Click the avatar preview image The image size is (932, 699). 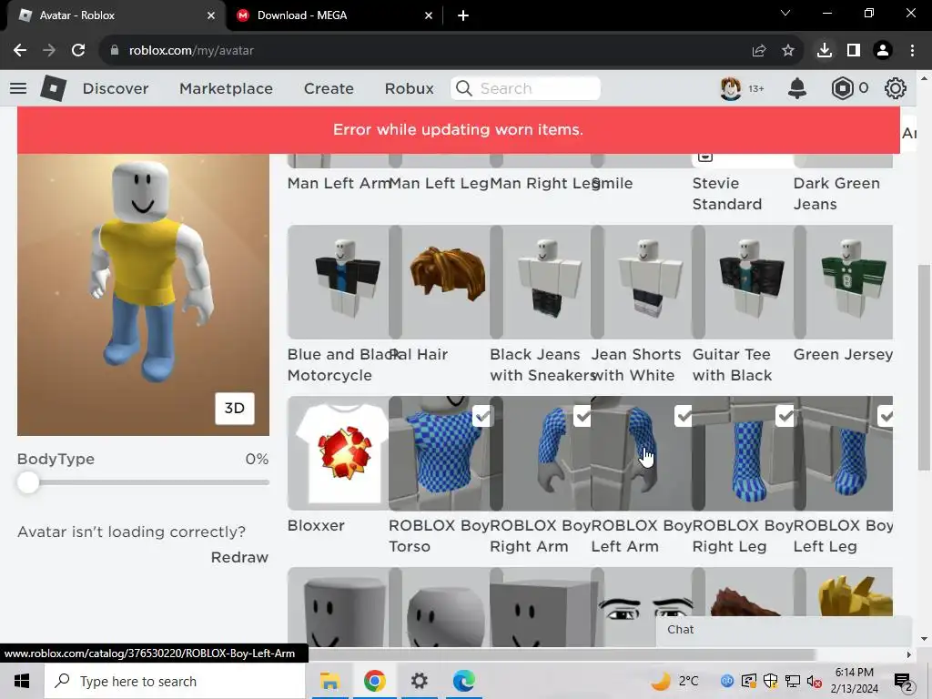click(143, 295)
